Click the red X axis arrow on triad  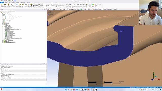click(159, 79)
